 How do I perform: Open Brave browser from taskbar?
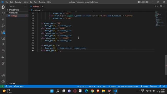tap(98, 91)
